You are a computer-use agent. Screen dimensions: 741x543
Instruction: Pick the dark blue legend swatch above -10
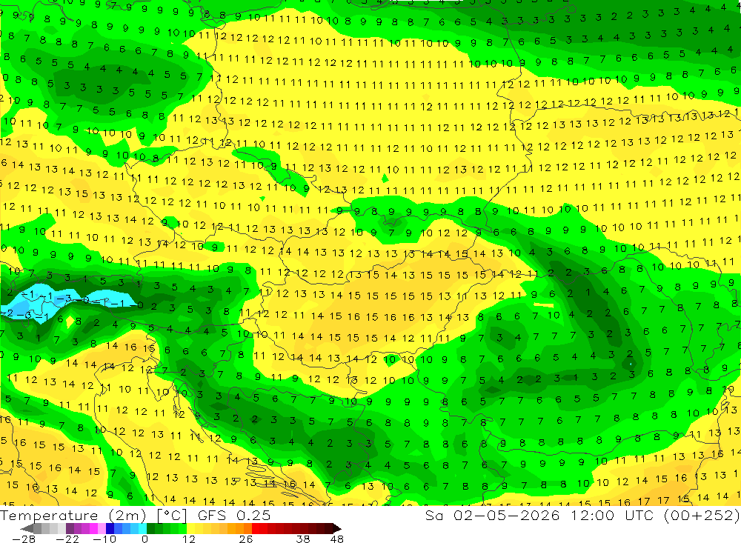(x=110, y=528)
